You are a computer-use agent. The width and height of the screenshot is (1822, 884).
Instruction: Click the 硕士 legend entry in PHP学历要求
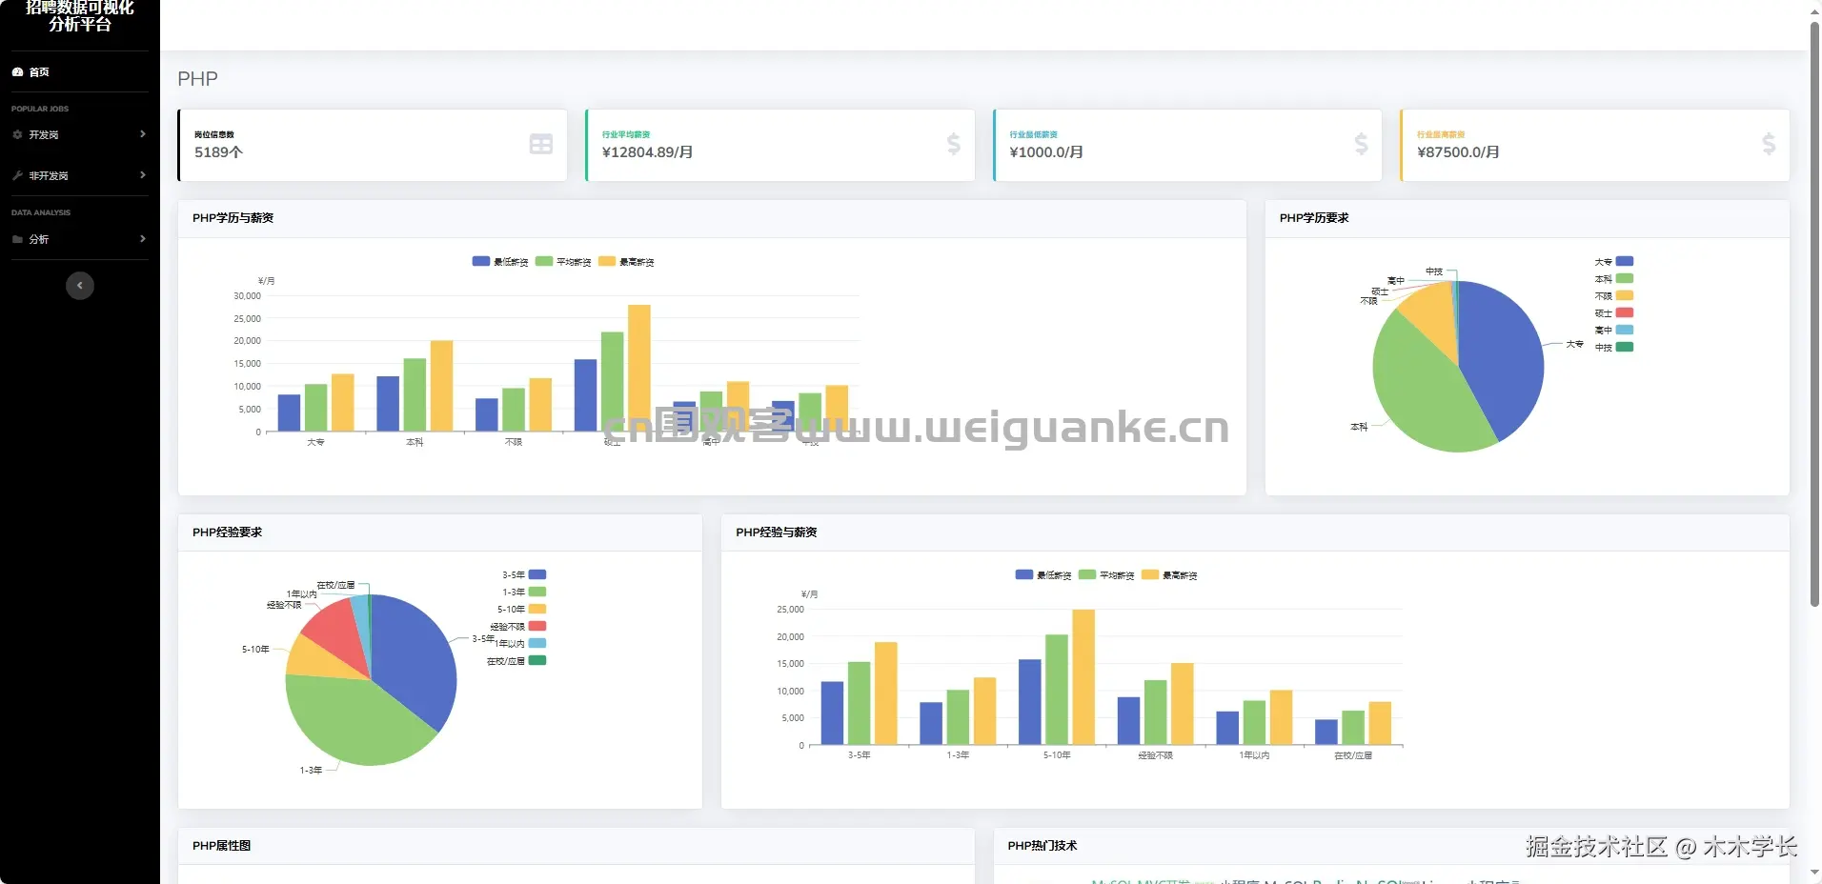(1614, 313)
